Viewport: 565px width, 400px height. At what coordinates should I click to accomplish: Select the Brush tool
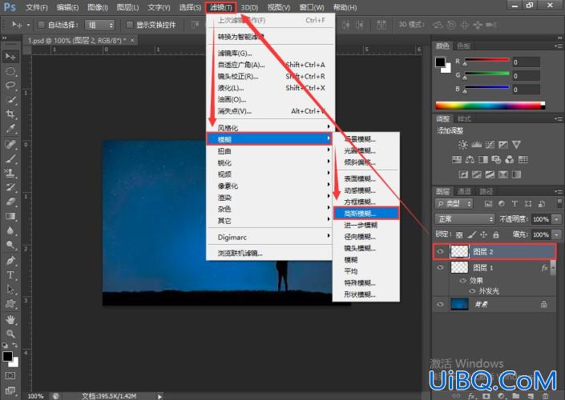click(x=10, y=158)
